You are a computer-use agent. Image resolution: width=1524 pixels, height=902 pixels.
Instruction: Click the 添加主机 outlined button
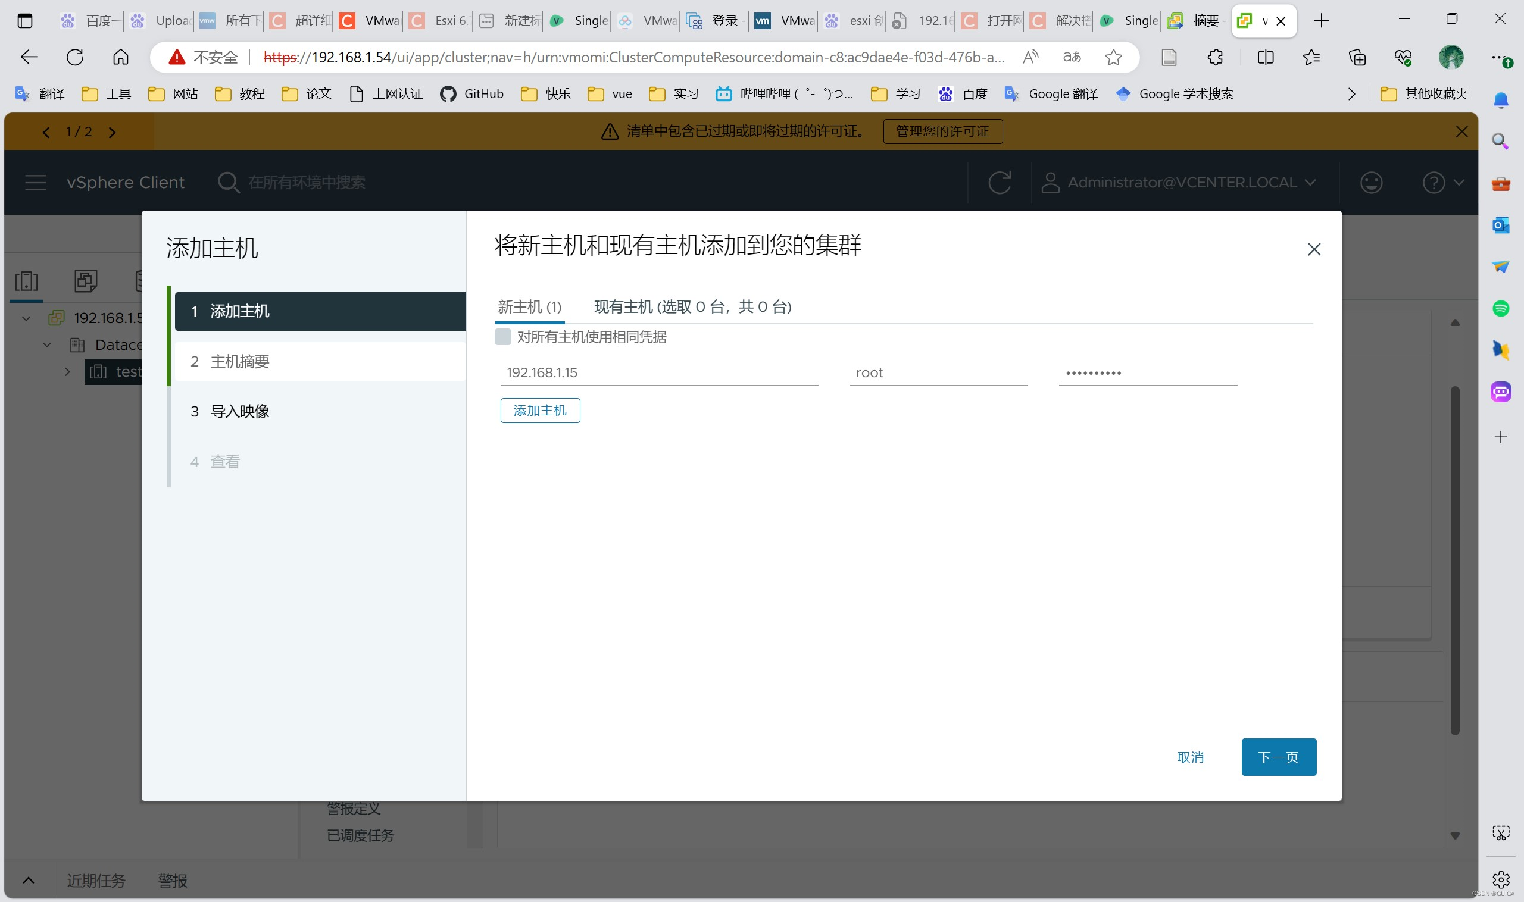[539, 411]
